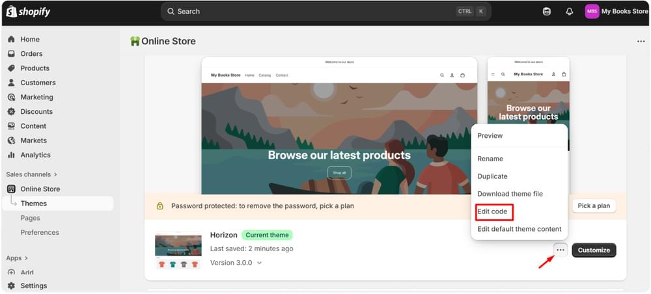The width and height of the screenshot is (651, 294).
Task: Open the page-level three-dot menu
Action: point(641,42)
